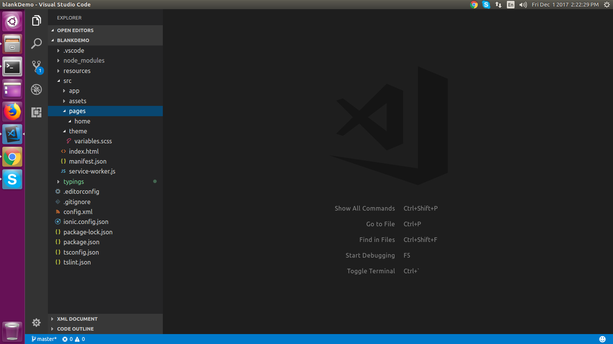
Task: Open the En keyboard layout indicator
Action: [x=511, y=5]
